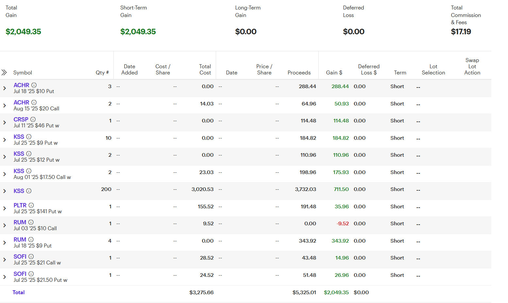Click info icon beside SOFI $21 Call

[31, 257]
